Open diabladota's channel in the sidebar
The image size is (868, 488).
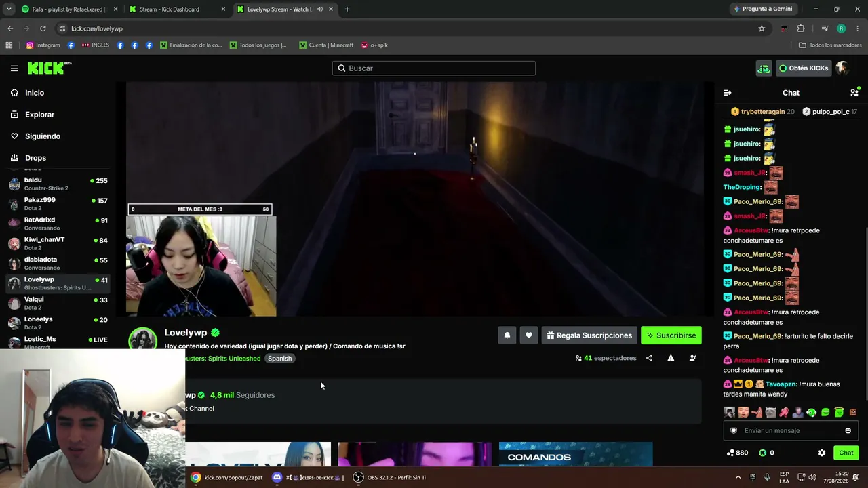point(58,264)
